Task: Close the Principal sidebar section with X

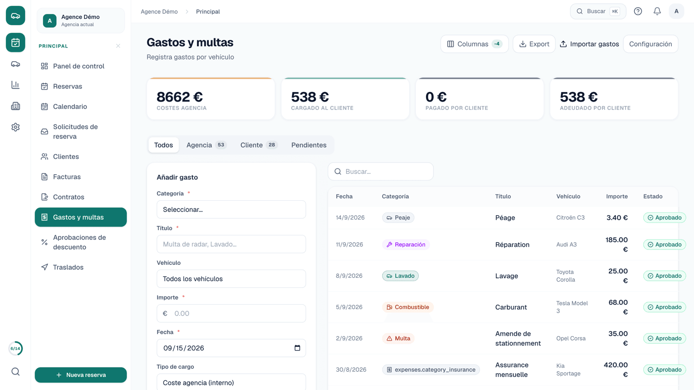Action: point(118,46)
